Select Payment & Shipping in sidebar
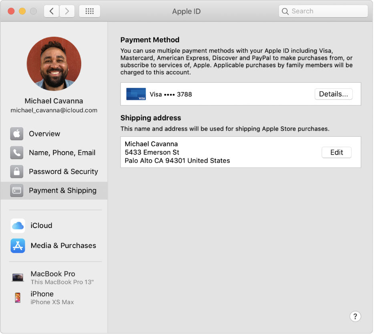The height and width of the screenshot is (334, 374). [54, 190]
